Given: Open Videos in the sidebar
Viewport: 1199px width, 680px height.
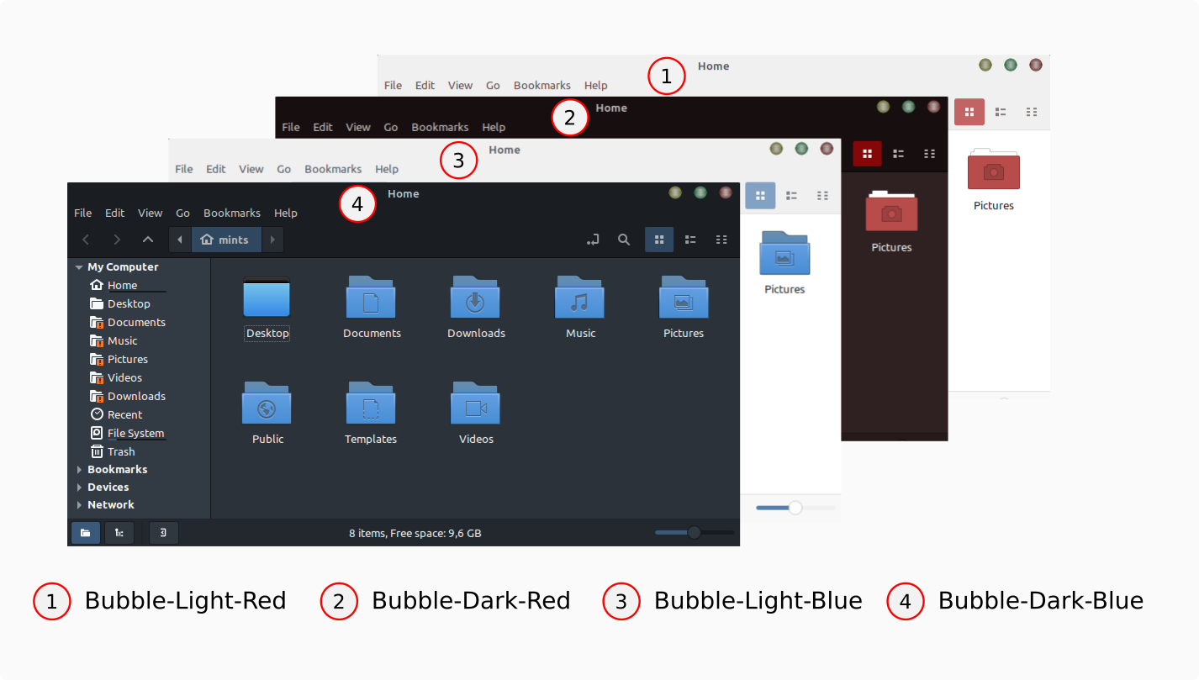Looking at the screenshot, I should pos(116,377).
